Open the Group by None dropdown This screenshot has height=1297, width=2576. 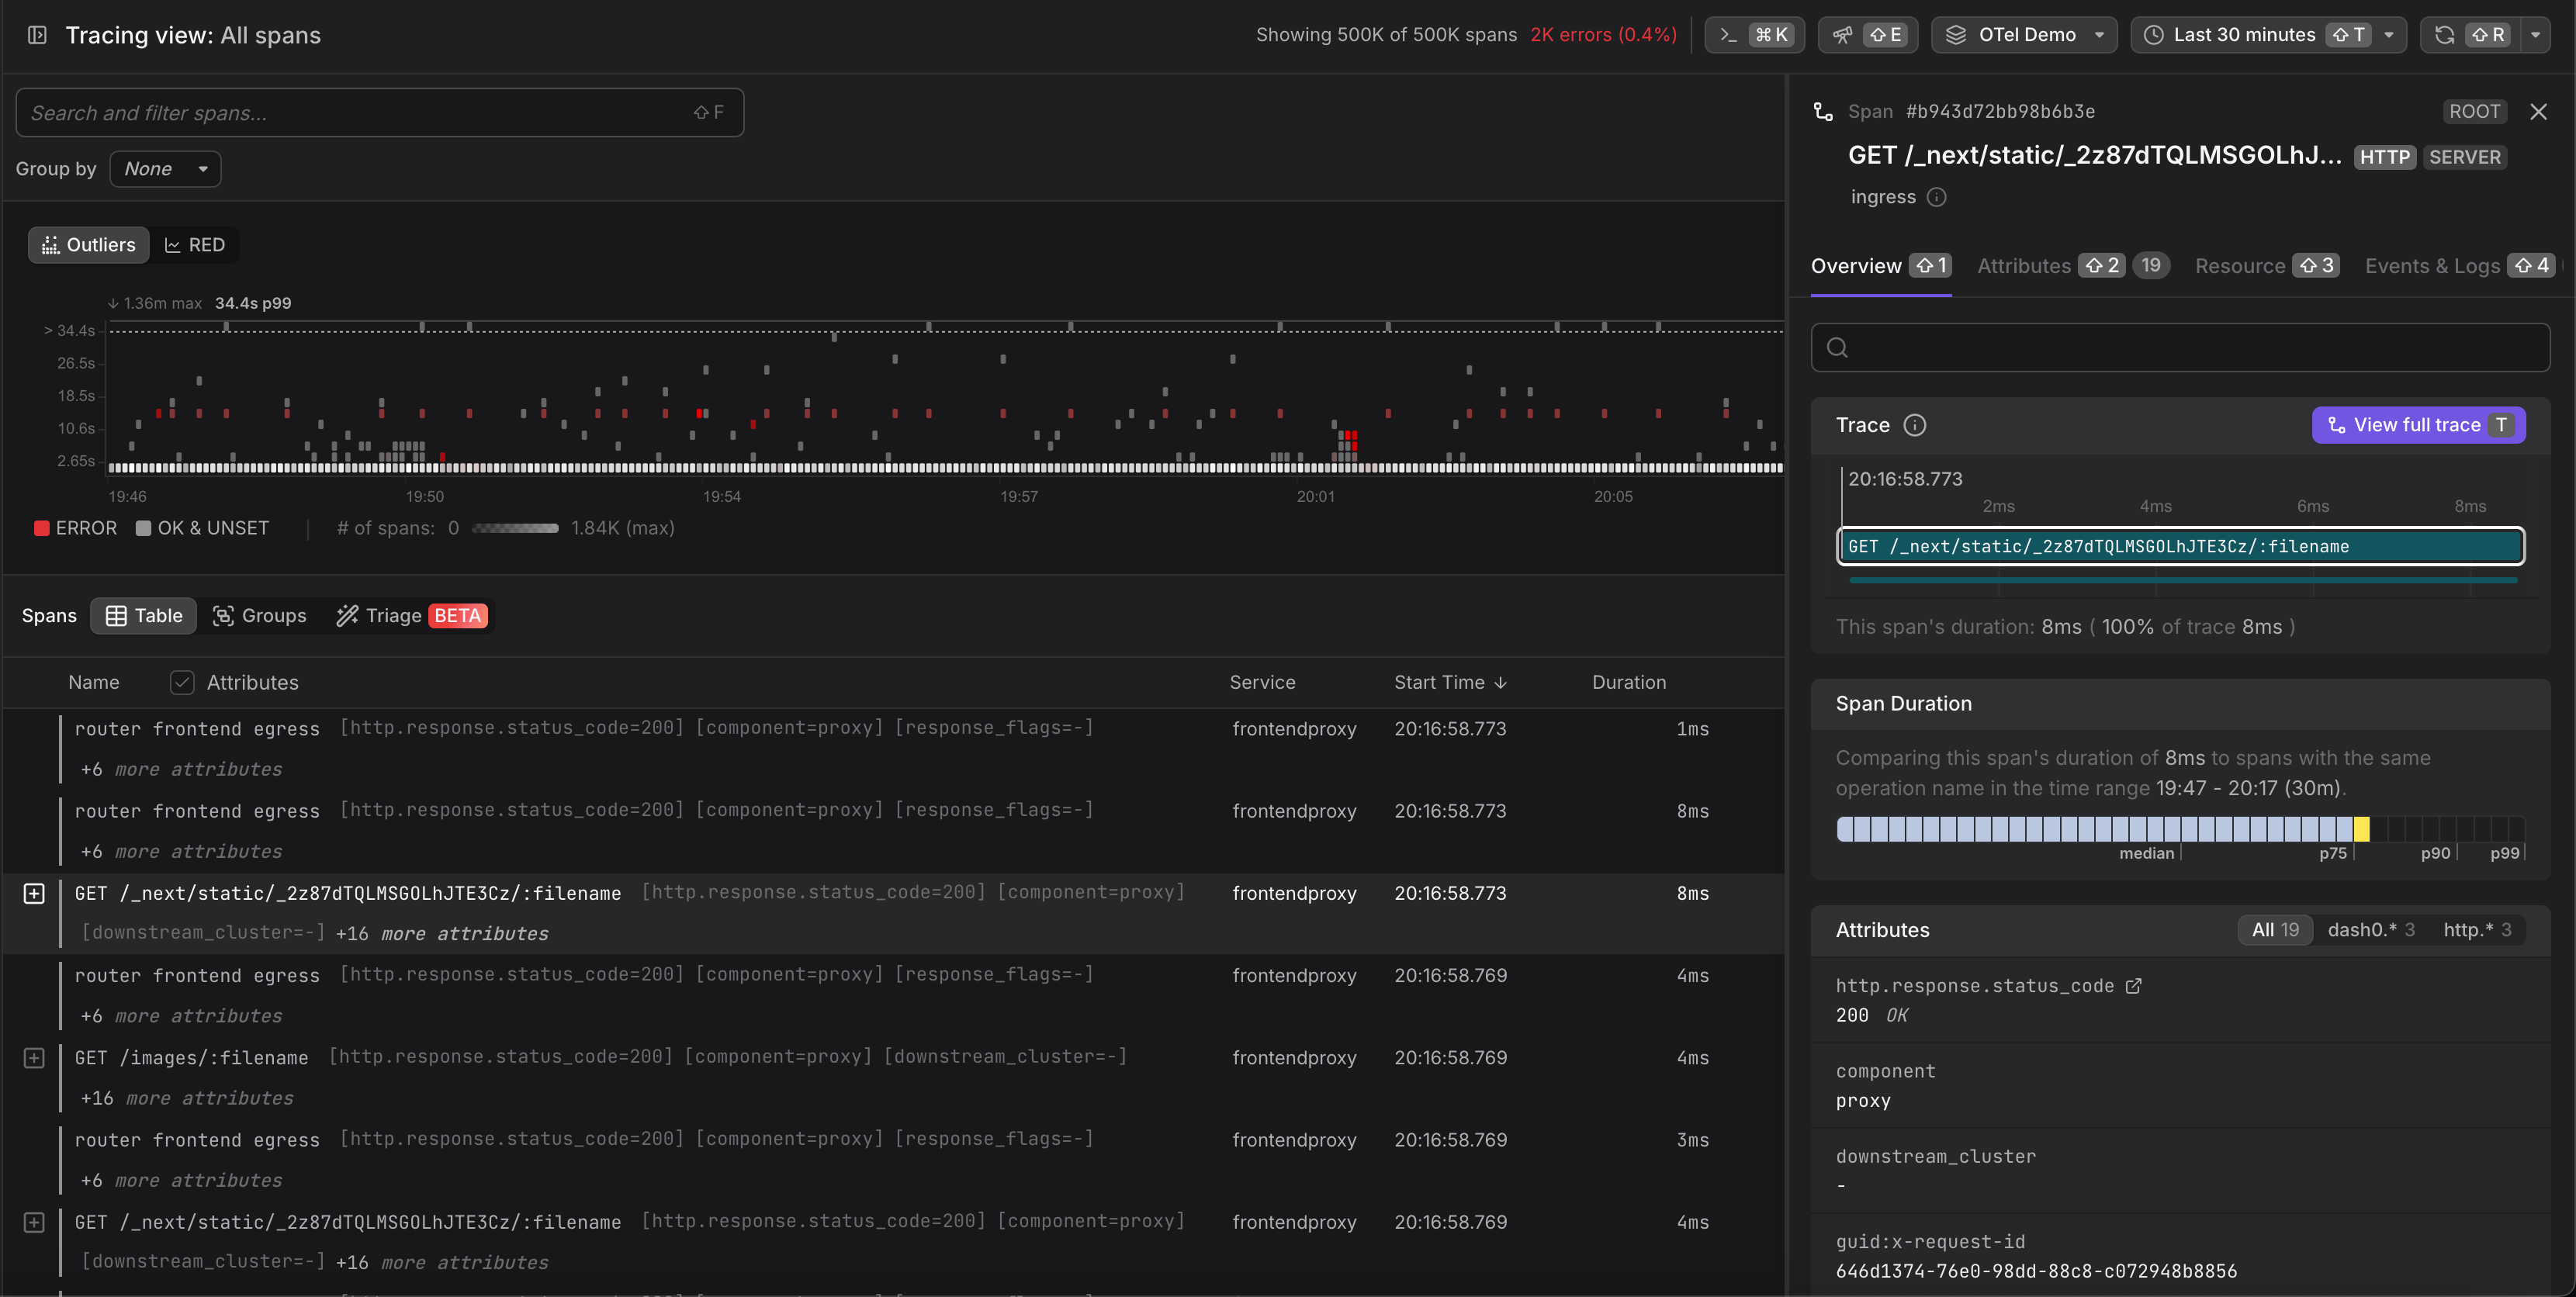coord(165,169)
